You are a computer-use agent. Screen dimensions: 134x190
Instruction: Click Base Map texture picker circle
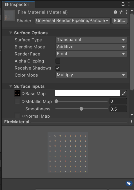tap(23, 93)
